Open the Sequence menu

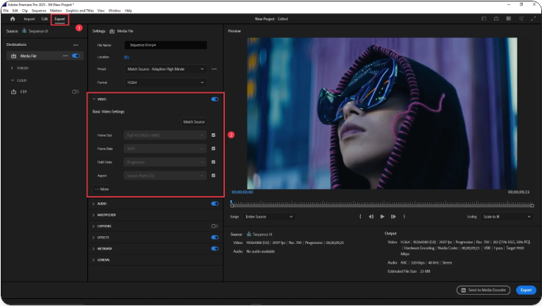tap(39, 11)
